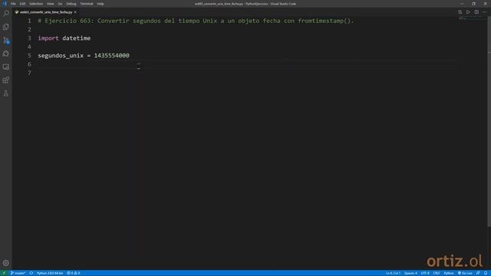
Task: Select the Python interpreter version in status bar
Action: (50, 273)
